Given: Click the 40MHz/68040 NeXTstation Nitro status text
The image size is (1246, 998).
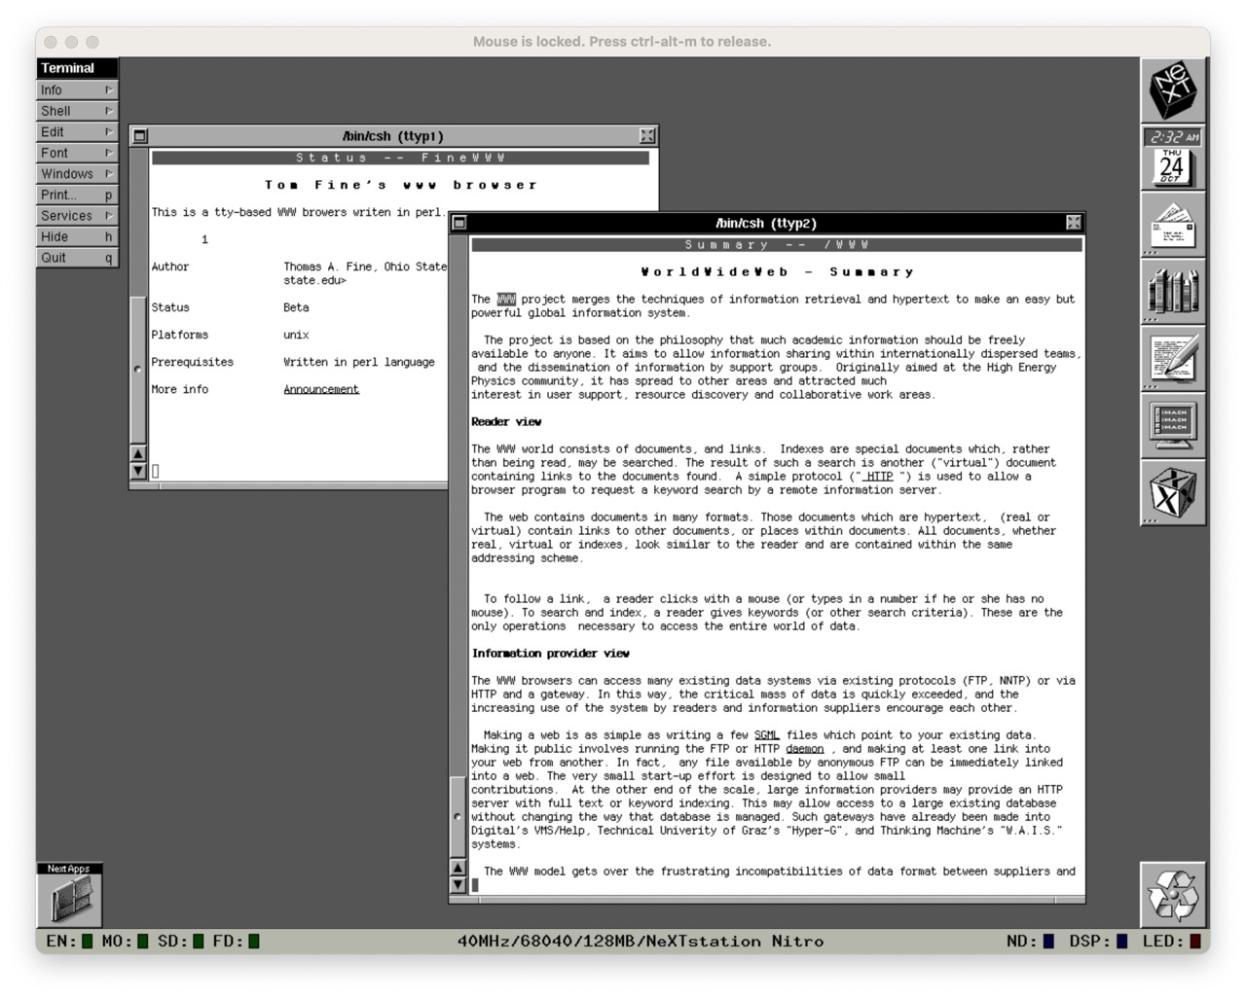Looking at the screenshot, I should pyautogui.click(x=641, y=941).
